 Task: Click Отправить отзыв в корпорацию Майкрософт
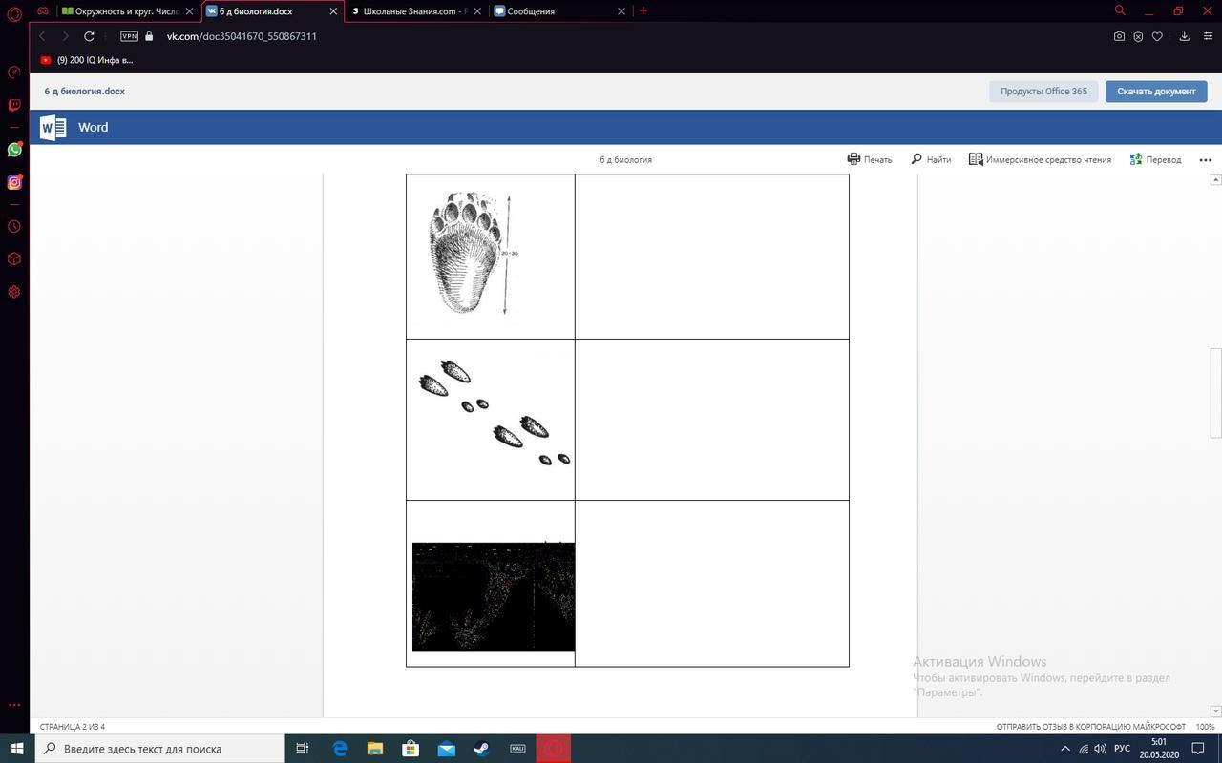pos(1091,727)
